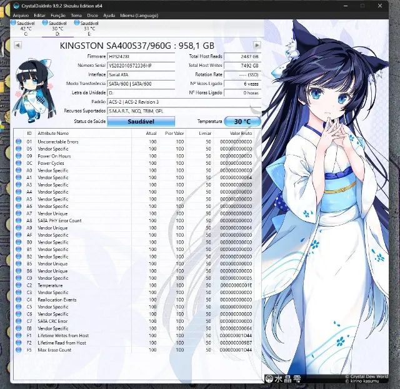
Task: Select the 'Max Erase Count' attribute text
Action: pyautogui.click(x=54, y=350)
